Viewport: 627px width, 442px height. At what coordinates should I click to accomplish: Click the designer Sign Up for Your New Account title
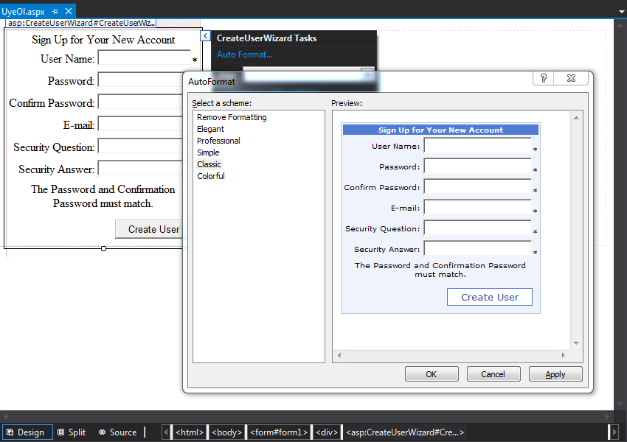pos(103,40)
